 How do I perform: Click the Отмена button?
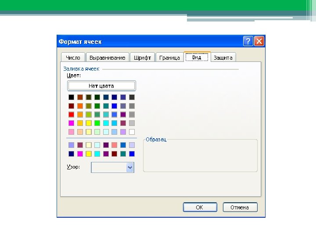coord(240,207)
